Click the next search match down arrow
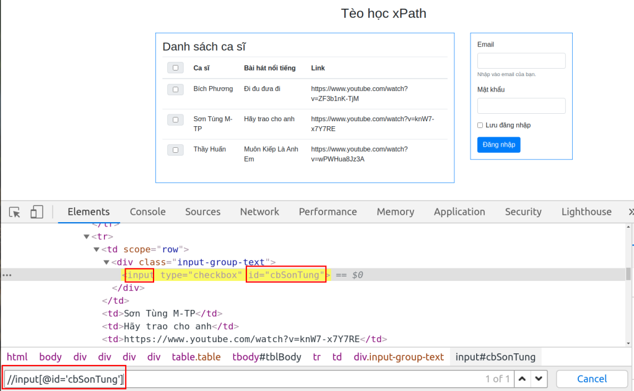 click(x=538, y=379)
